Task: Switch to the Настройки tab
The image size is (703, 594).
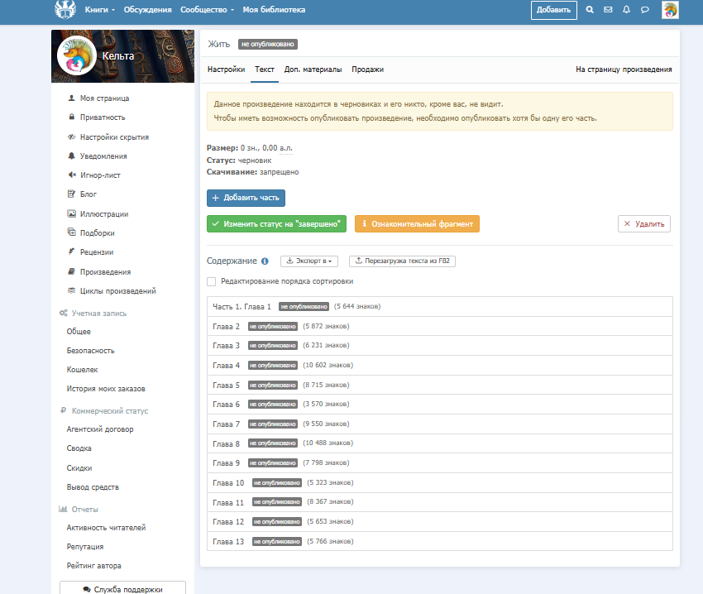Action: click(x=226, y=69)
